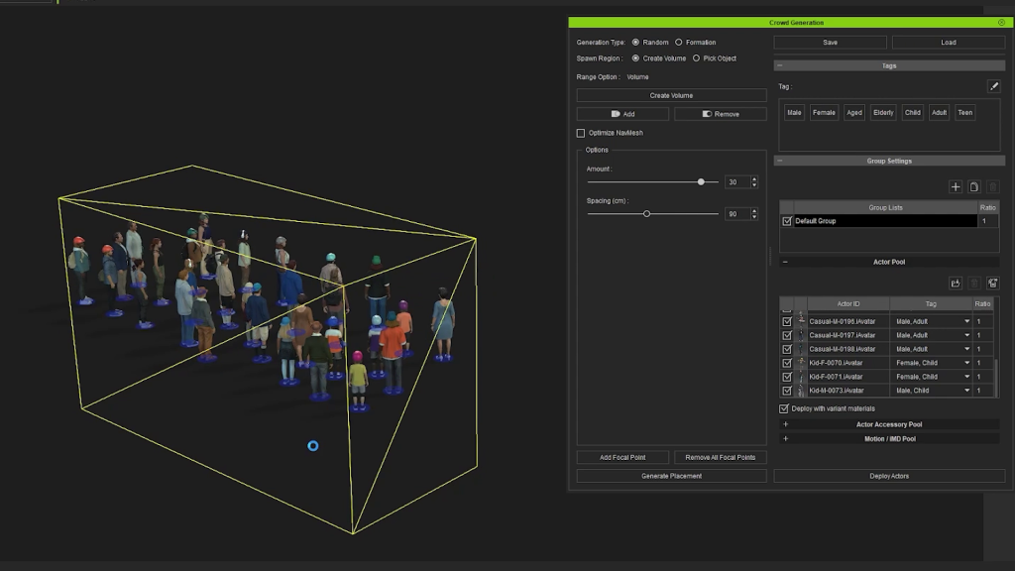Expand the Motion / iMD Pool section
Image resolution: width=1015 pixels, height=571 pixels.
(786, 439)
